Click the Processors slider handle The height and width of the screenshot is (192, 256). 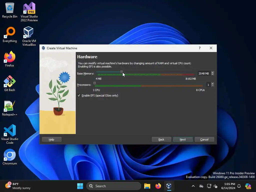tap(94, 83)
